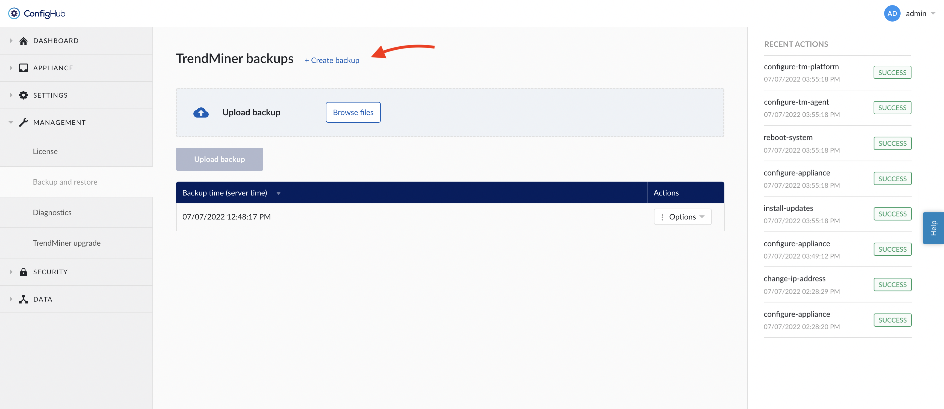The width and height of the screenshot is (944, 409).
Task: Open the DASHBOARD menu label
Action: [x=56, y=41]
